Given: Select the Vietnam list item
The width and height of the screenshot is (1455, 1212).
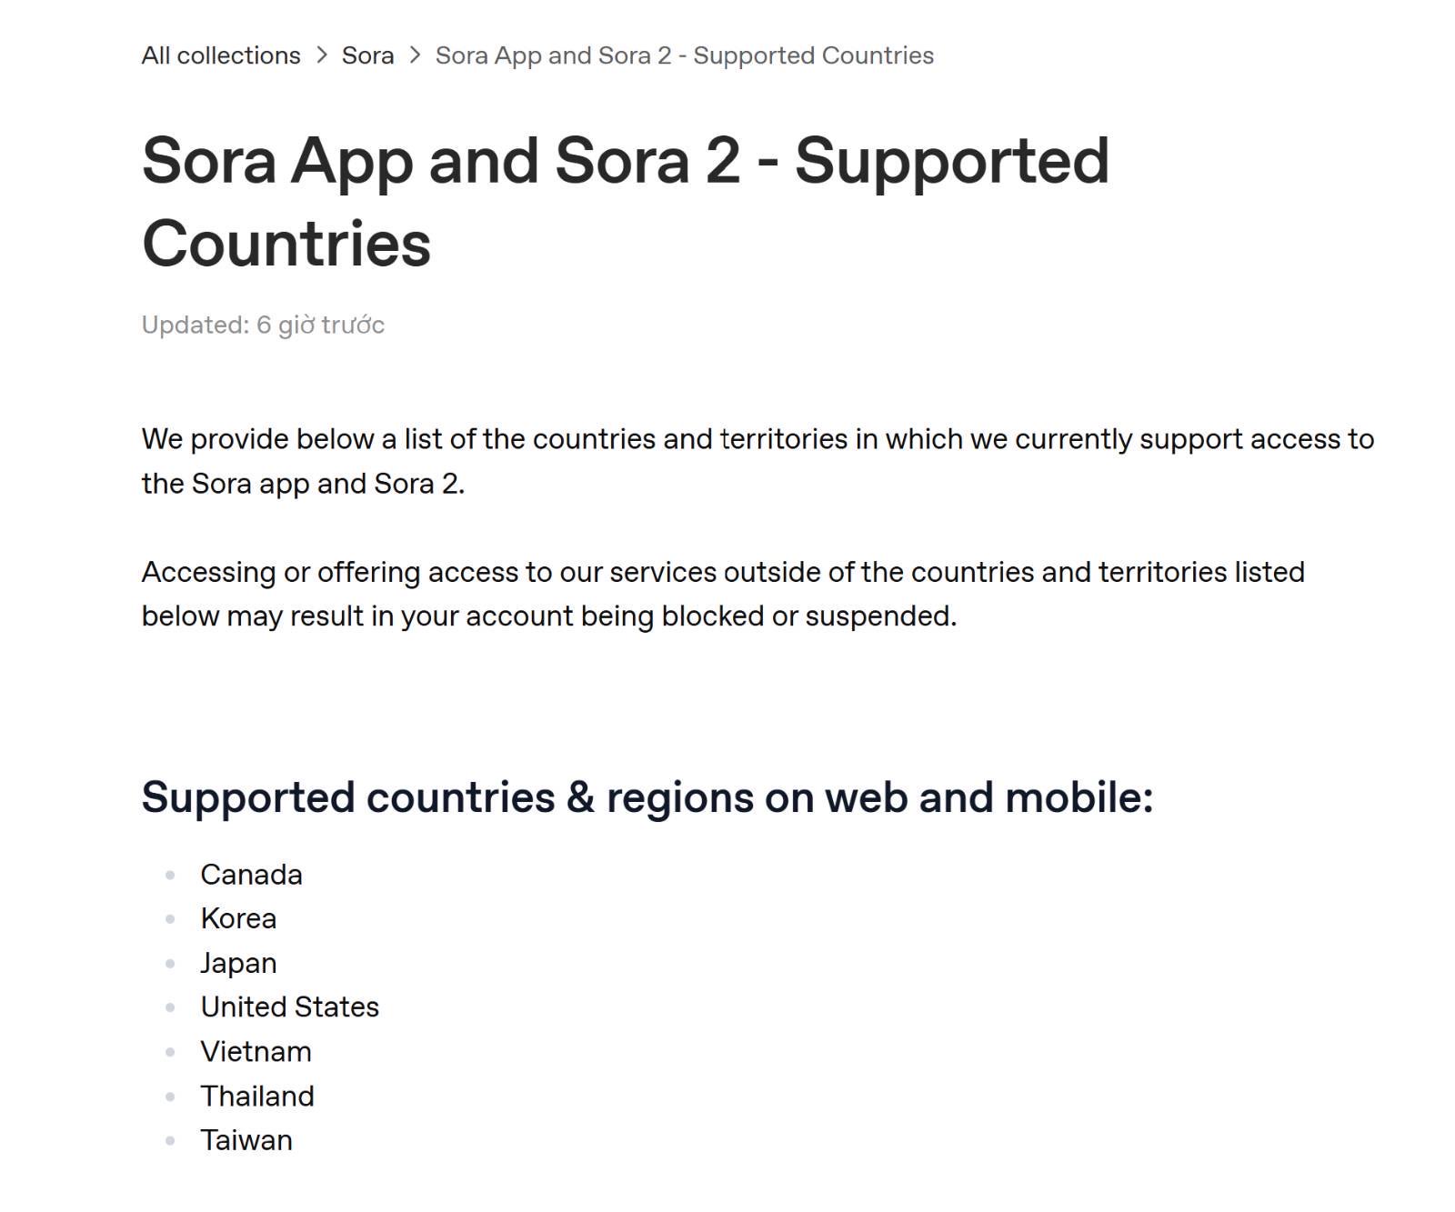Looking at the screenshot, I should [256, 1052].
